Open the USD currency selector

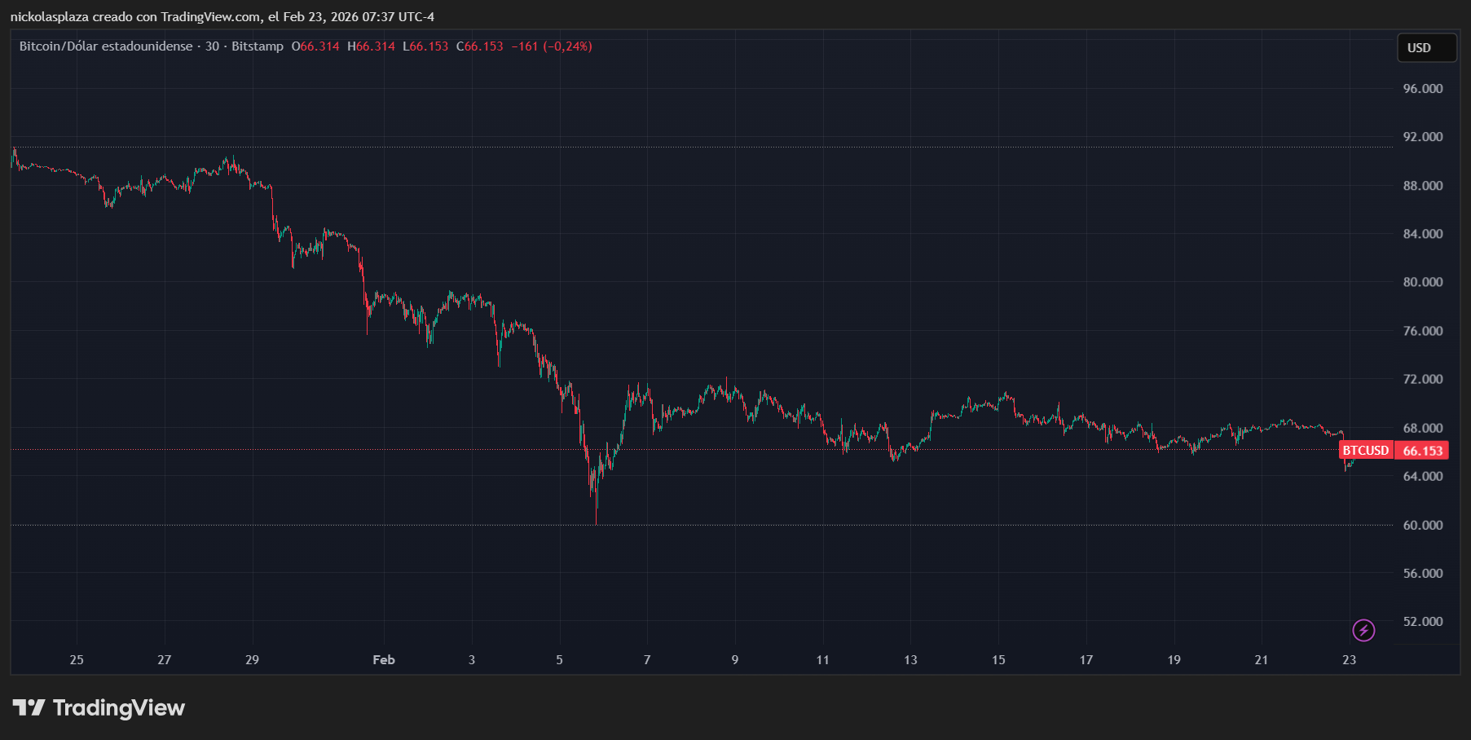(1426, 48)
